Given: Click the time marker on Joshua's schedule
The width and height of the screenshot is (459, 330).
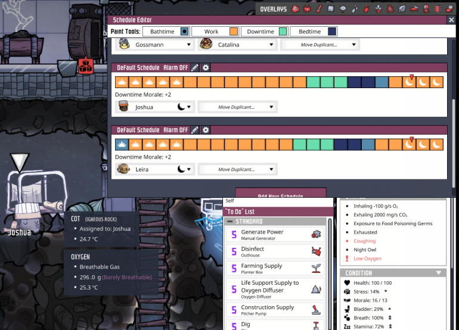Looking at the screenshot, I should (x=411, y=77).
